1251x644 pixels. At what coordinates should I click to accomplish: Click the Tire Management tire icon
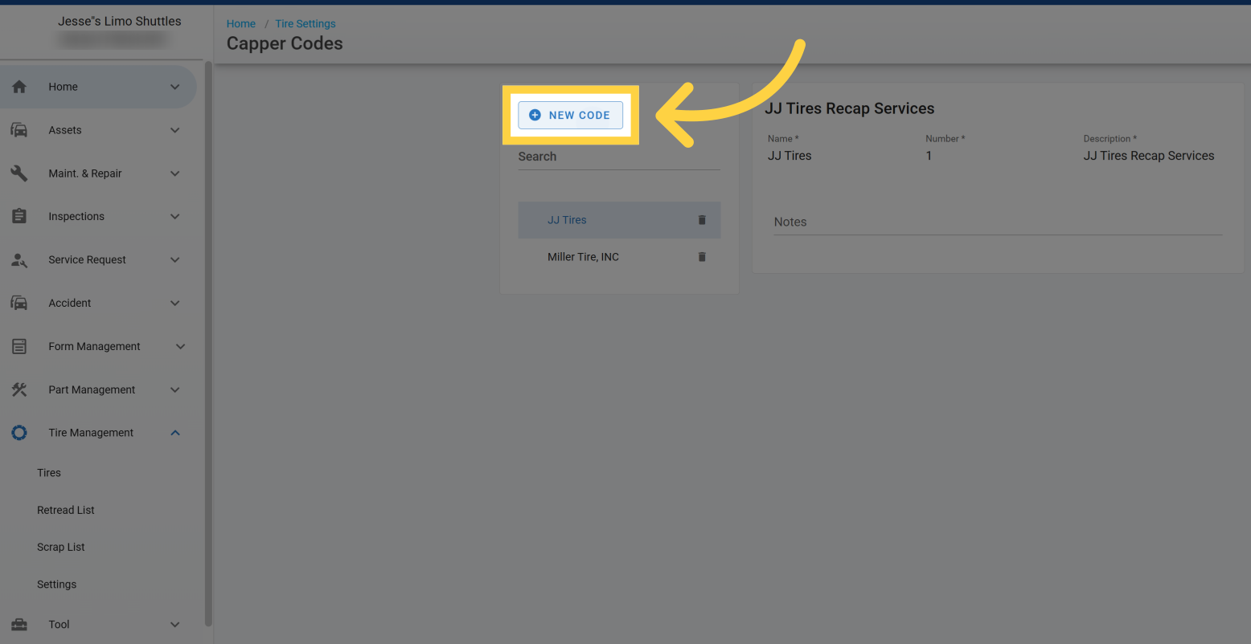click(19, 433)
